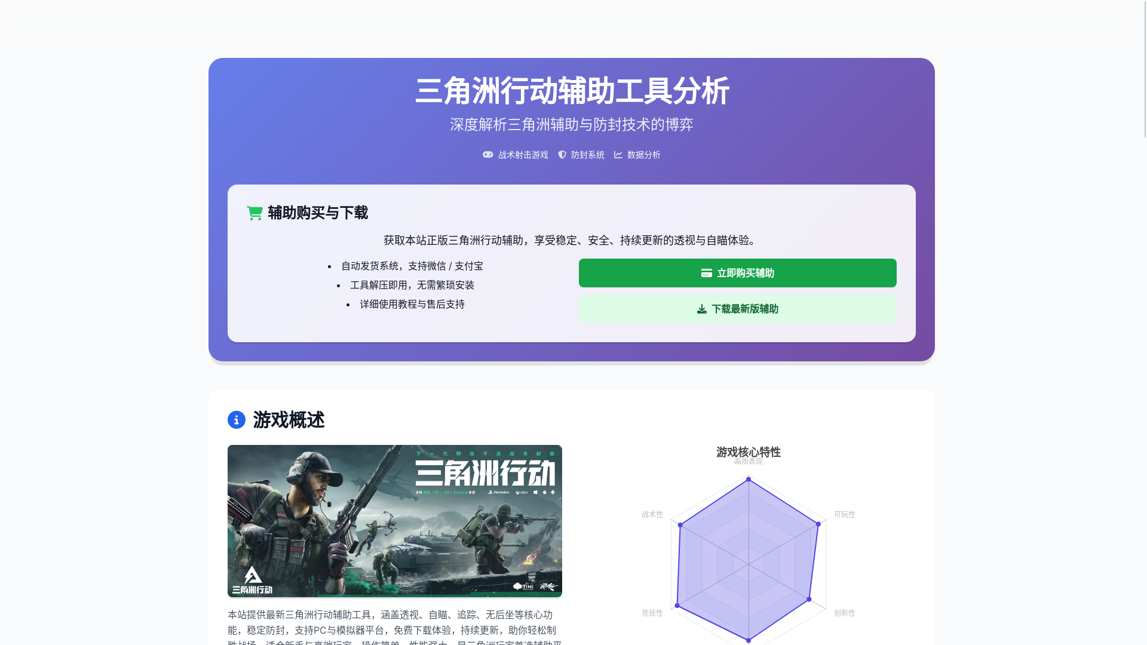Click the download arrow icon in download button

click(702, 309)
